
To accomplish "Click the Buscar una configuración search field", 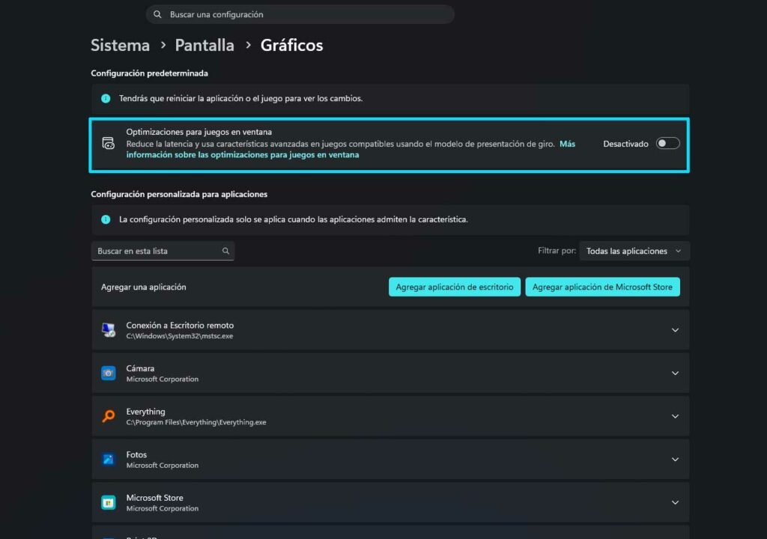I will click(300, 15).
